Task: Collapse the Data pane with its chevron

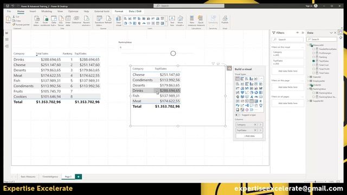Action: [331, 32]
